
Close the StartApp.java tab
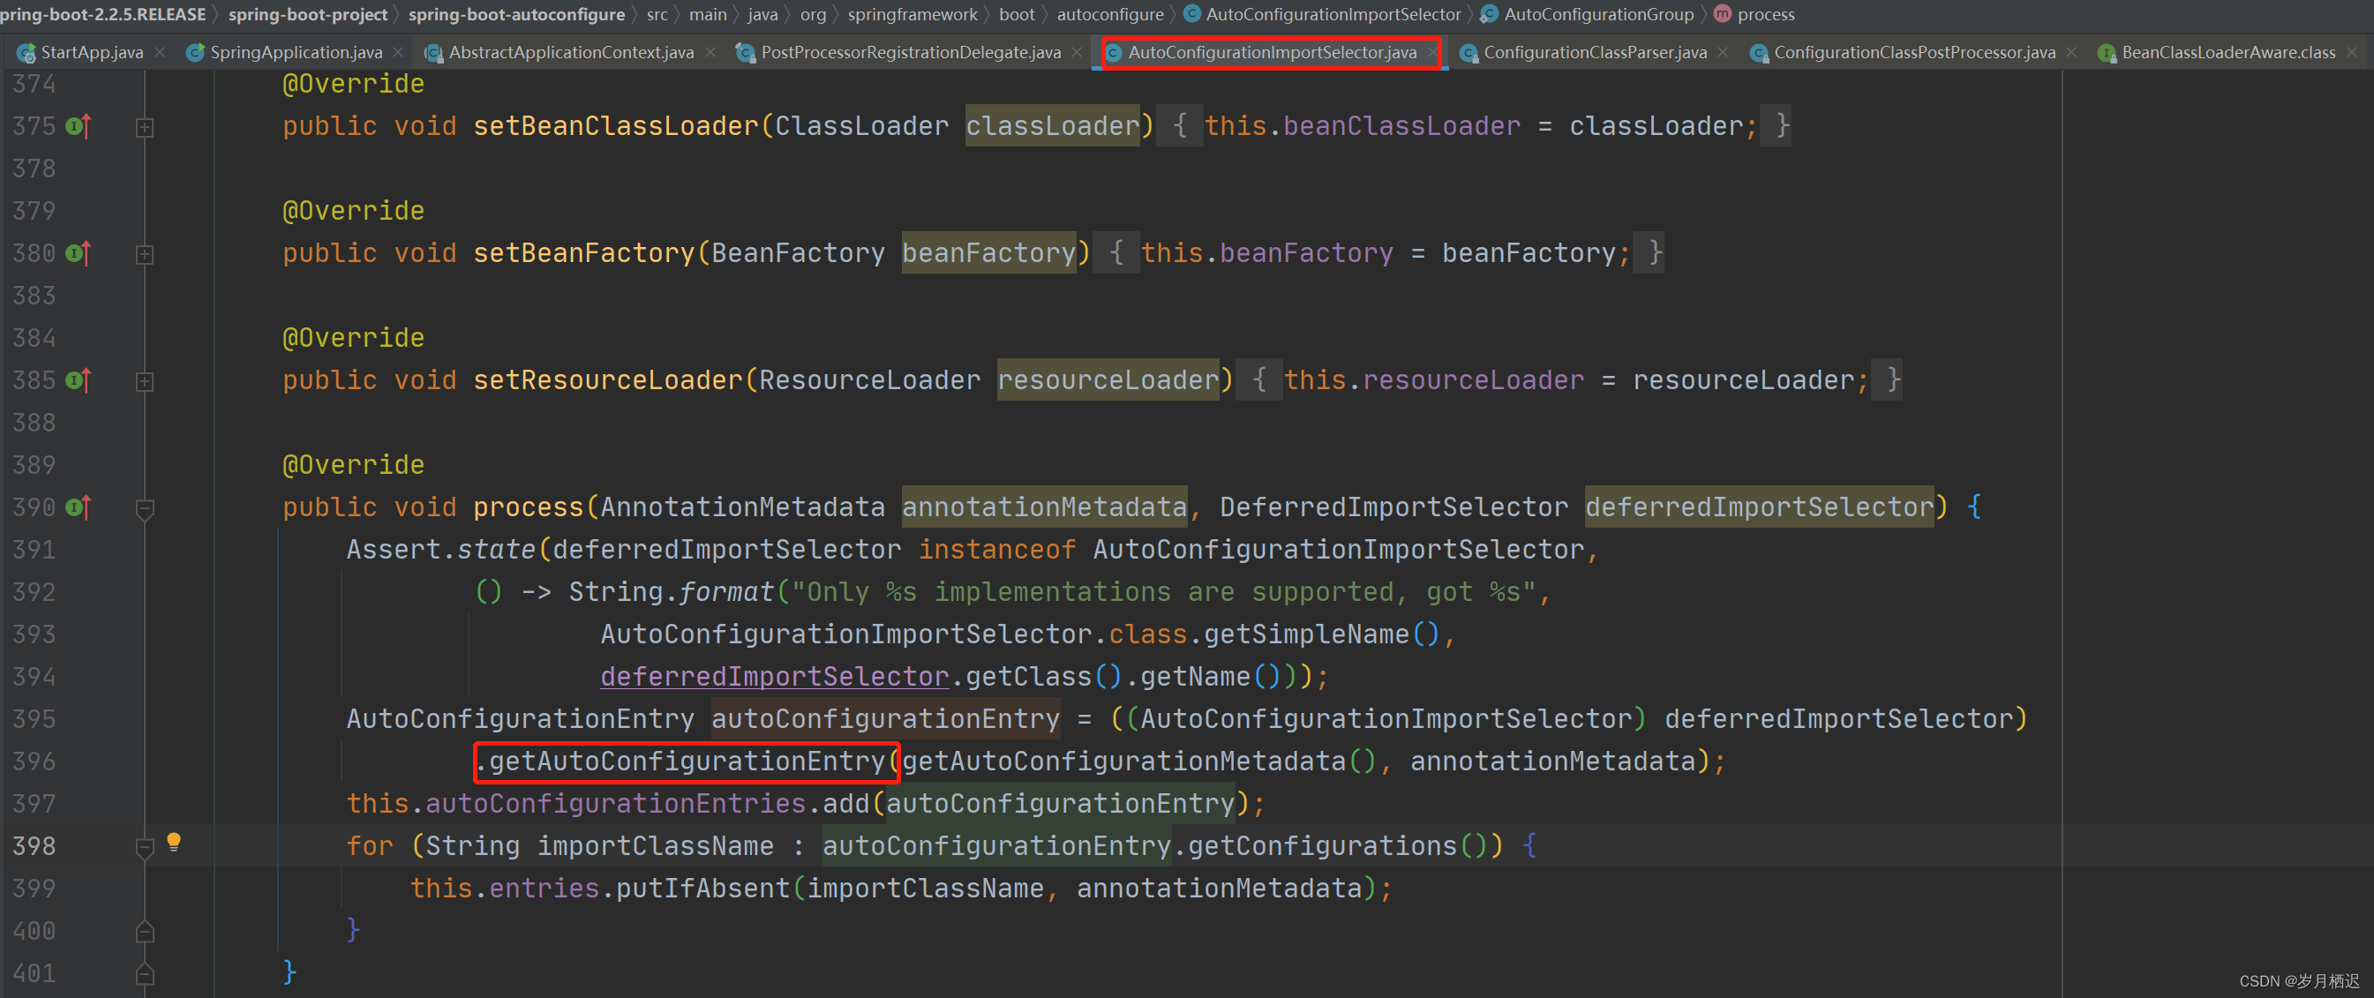click(x=161, y=53)
